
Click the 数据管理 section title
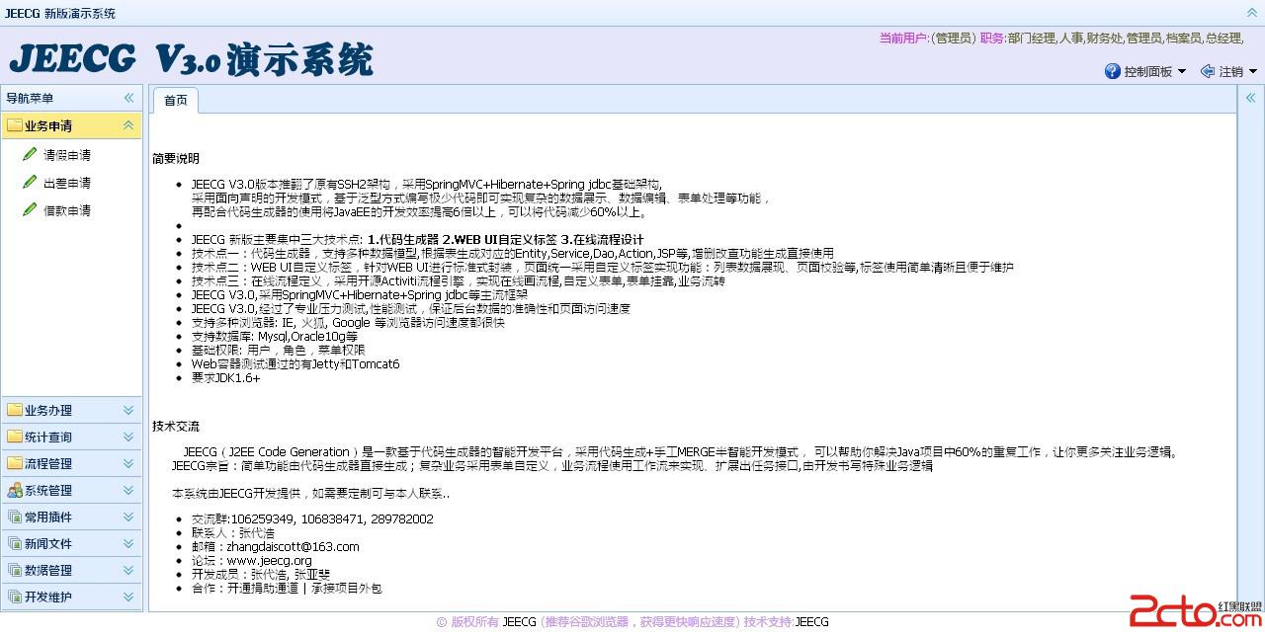pos(48,570)
